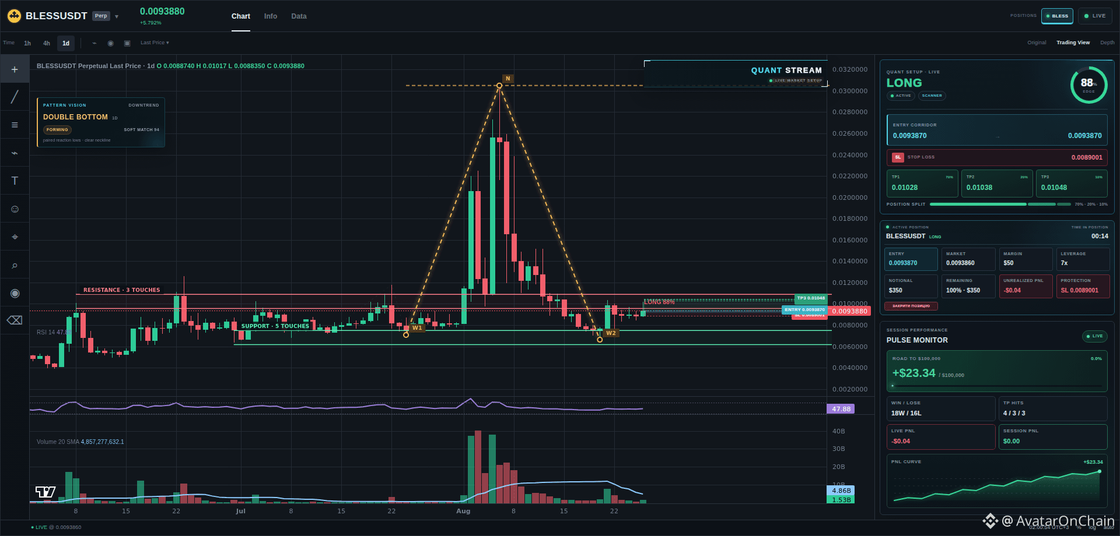Activate the zoom magnifier tool
The height and width of the screenshot is (536, 1120).
click(15, 265)
